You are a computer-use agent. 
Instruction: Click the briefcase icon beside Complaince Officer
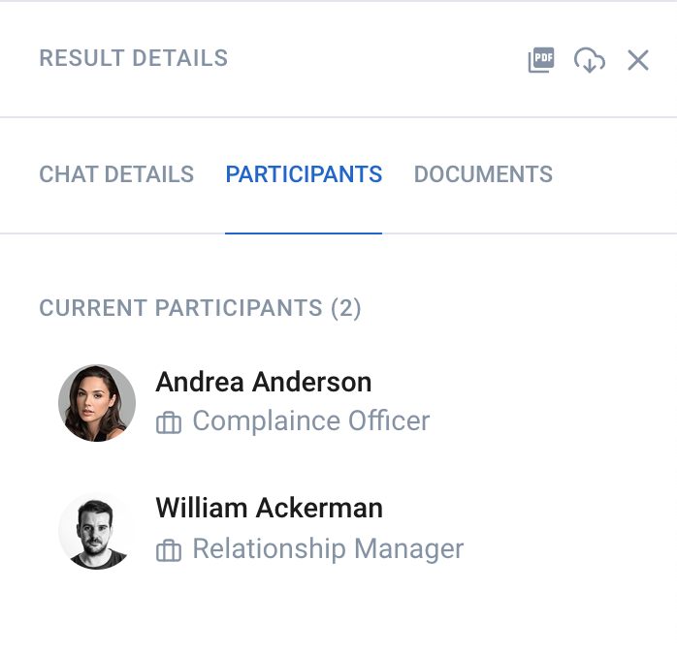(x=169, y=422)
